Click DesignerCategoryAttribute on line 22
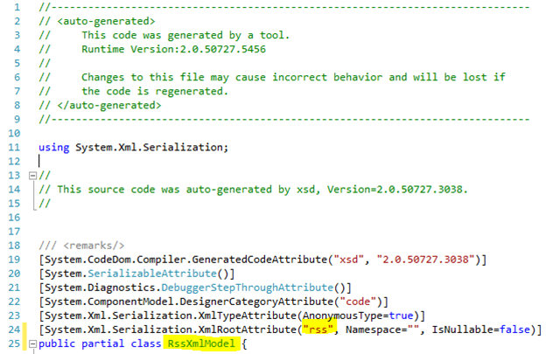Viewport: 560px width, 354px height. [256, 302]
